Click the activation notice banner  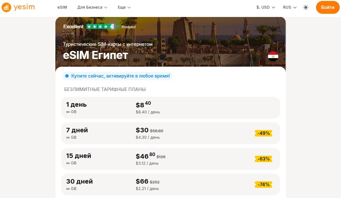click(x=118, y=76)
